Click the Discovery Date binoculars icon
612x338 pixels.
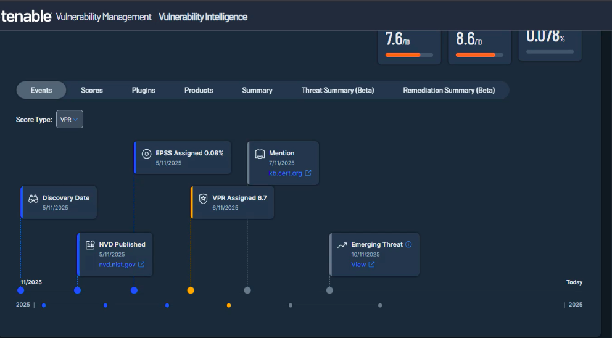click(x=33, y=199)
